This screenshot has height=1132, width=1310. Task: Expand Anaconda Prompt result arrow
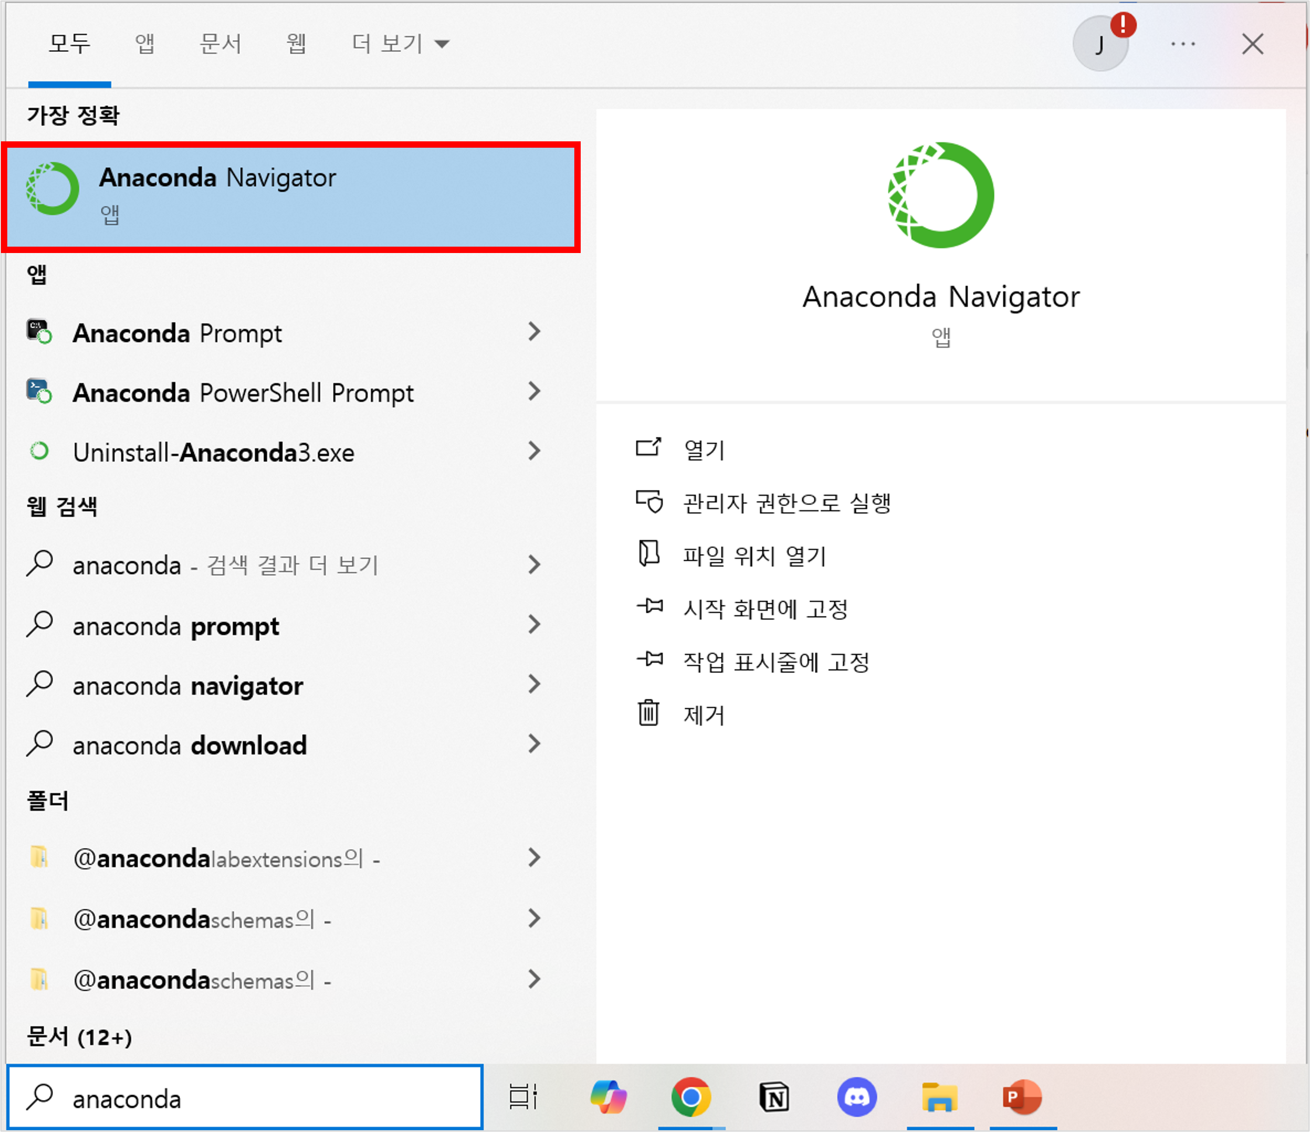pos(534,332)
